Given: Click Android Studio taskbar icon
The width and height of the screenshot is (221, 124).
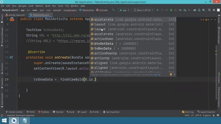Looking at the screenshot, I should 14,121.
